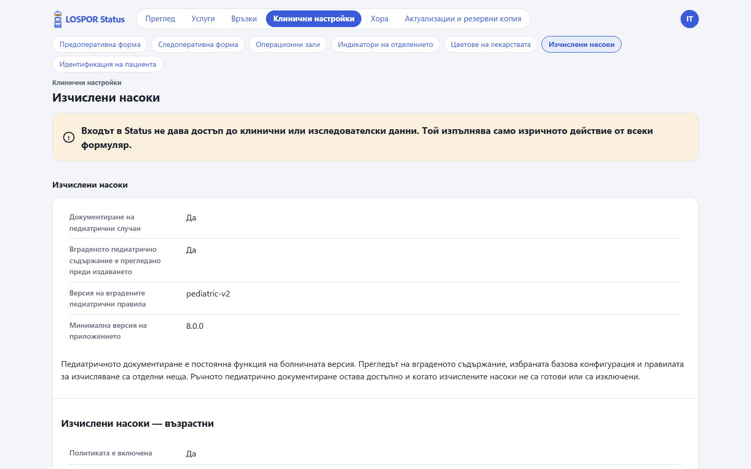Open Актуализации и резервни копия tab

tap(463, 19)
